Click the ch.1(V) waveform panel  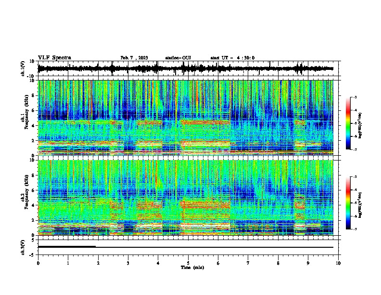(x=188, y=68)
